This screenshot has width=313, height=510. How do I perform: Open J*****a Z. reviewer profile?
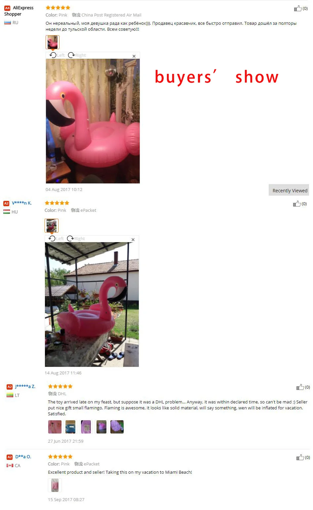[x=25, y=386]
